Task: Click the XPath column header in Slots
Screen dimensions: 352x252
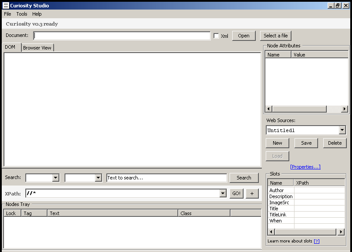Action: 319,183
